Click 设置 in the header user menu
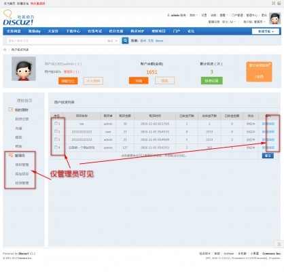 [204, 15]
